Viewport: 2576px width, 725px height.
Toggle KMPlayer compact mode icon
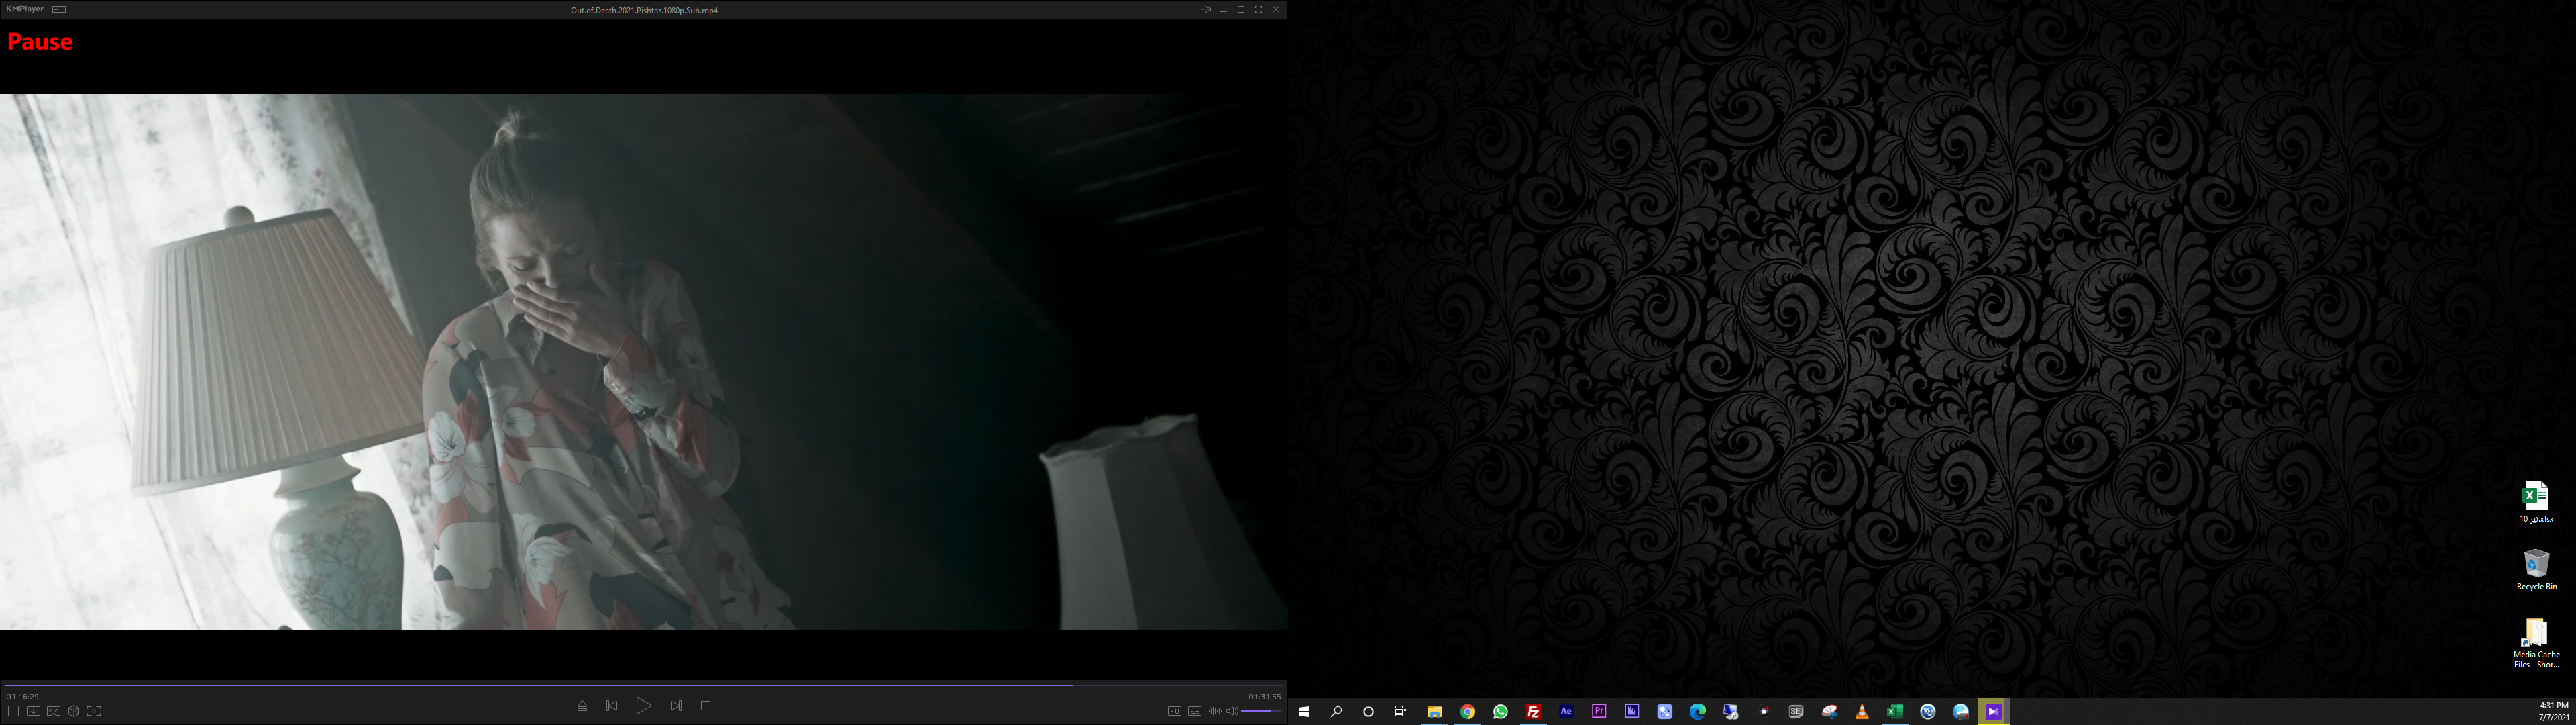[59, 9]
